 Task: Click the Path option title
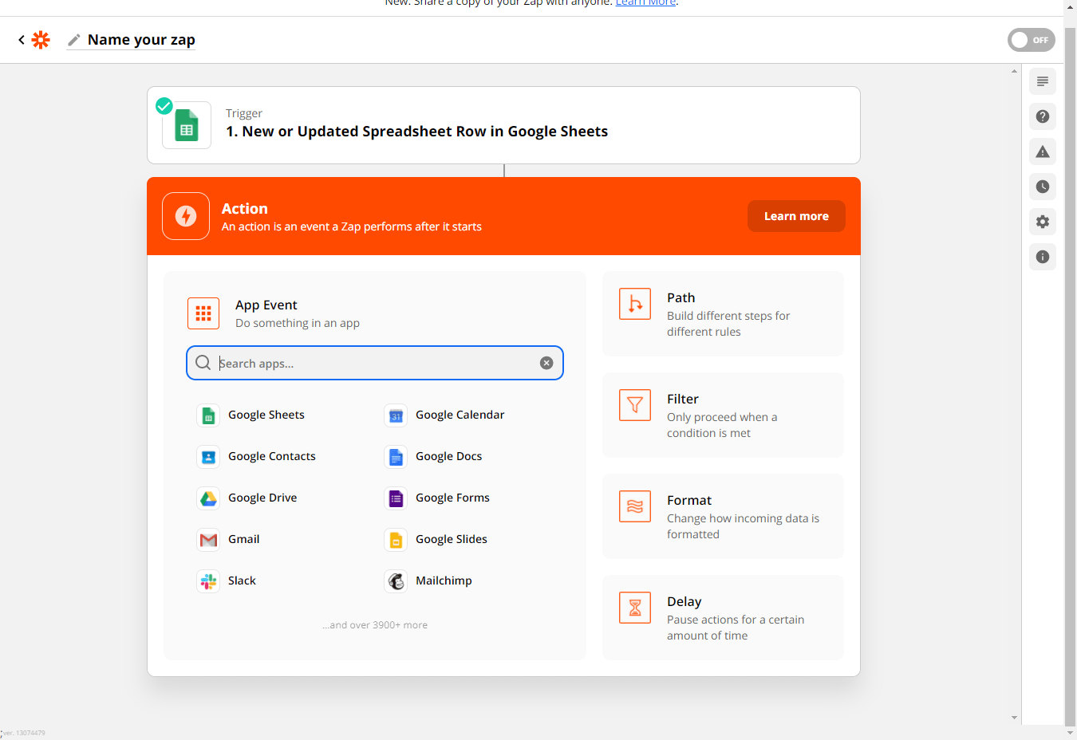click(x=681, y=297)
